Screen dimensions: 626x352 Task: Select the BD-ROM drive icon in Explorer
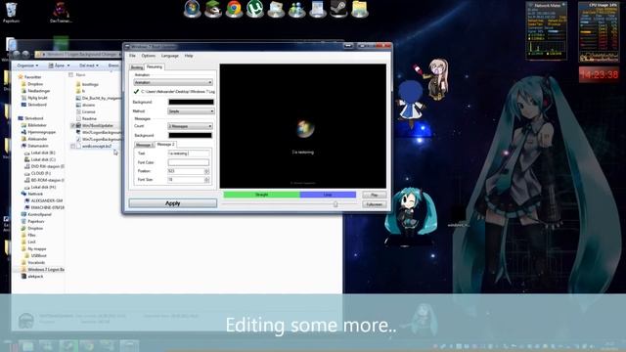(27, 180)
